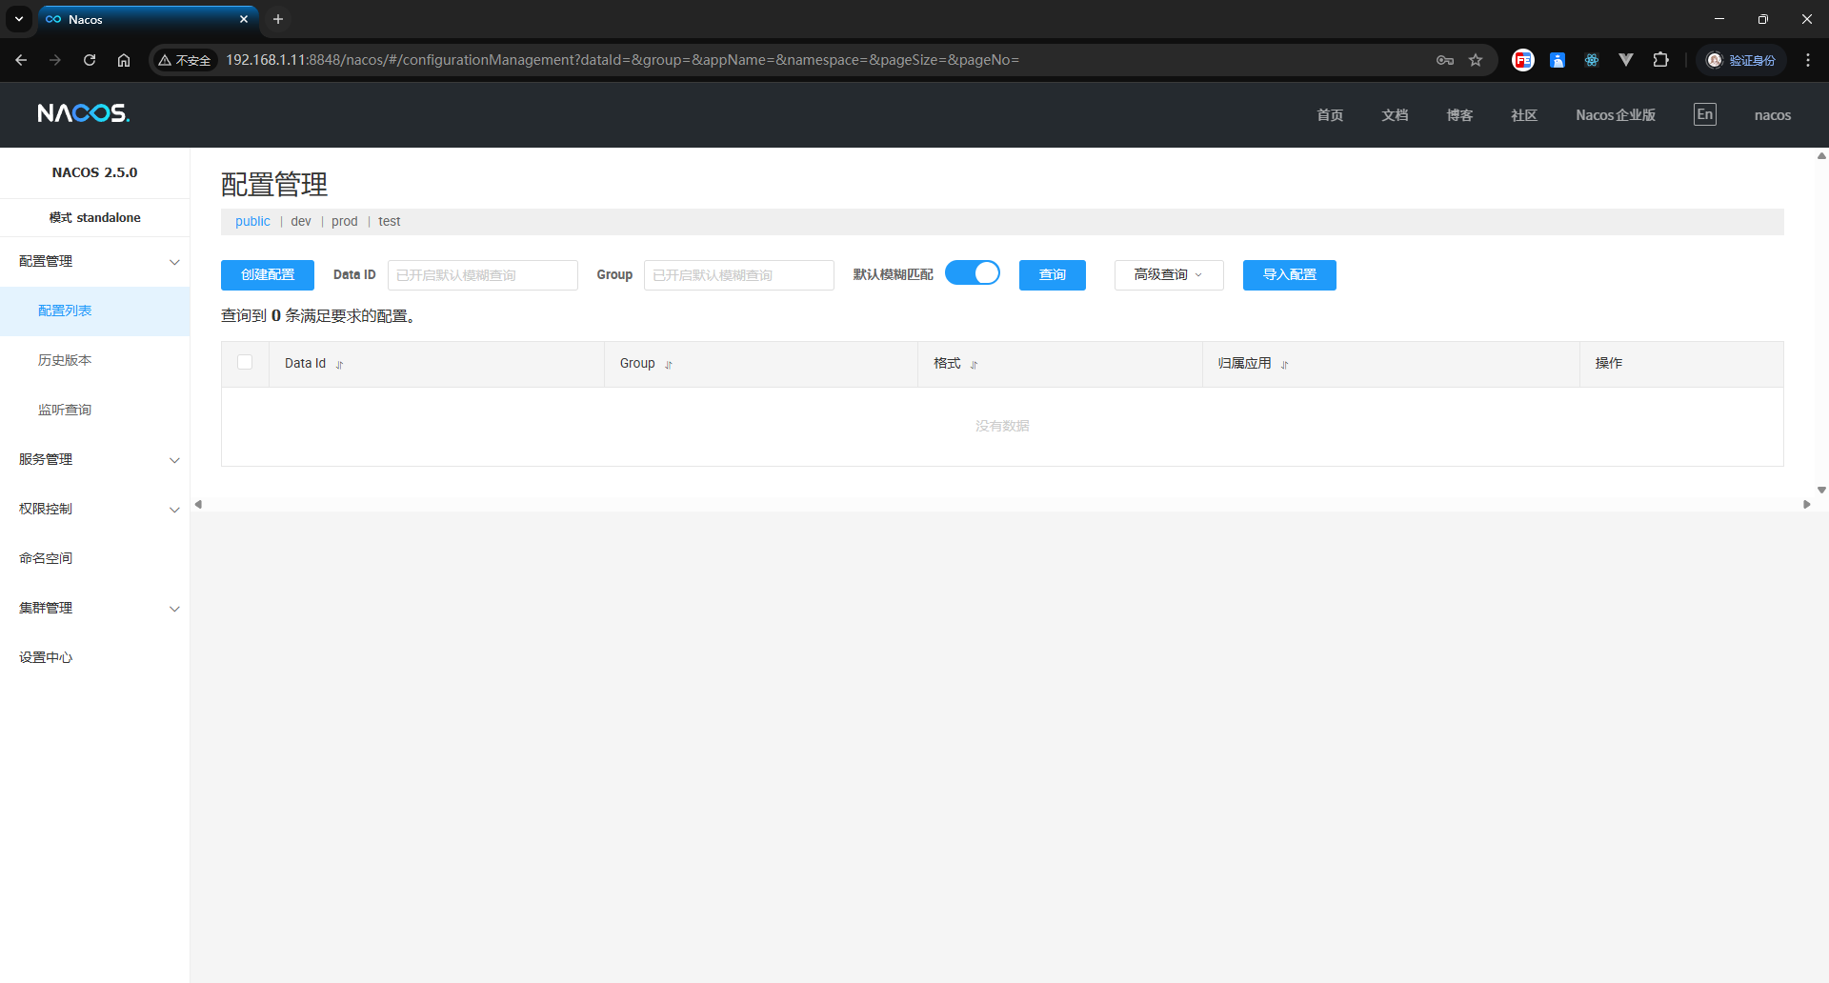Open the 高级查询 dropdown
This screenshot has height=983, width=1829.
(1168, 274)
